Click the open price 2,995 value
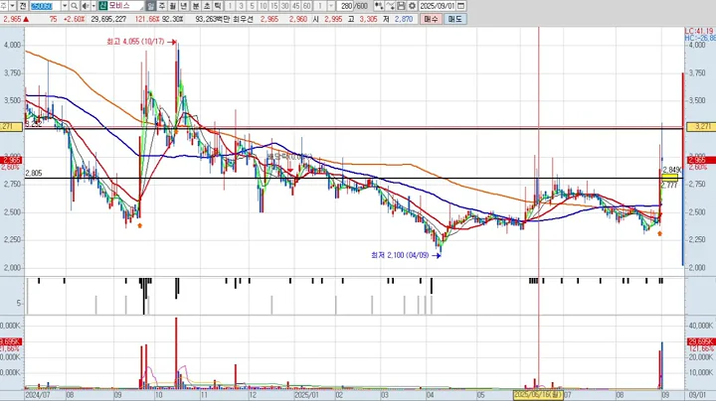Viewport: 716px width, 401px height. [333, 19]
